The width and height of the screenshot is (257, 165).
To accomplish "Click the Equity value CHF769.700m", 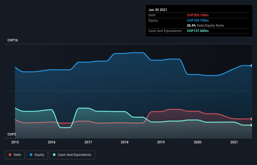I will point(198,20).
